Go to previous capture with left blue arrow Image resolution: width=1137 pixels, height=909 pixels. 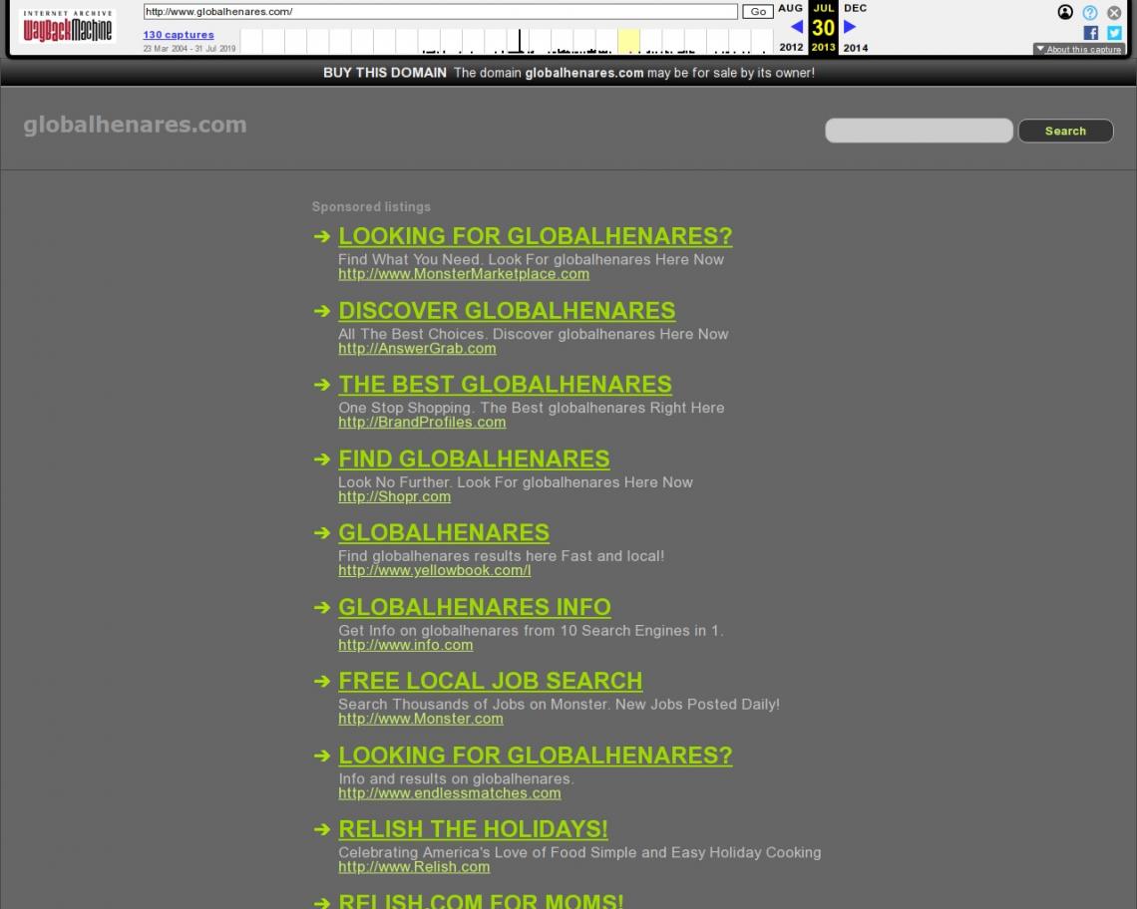(x=796, y=27)
